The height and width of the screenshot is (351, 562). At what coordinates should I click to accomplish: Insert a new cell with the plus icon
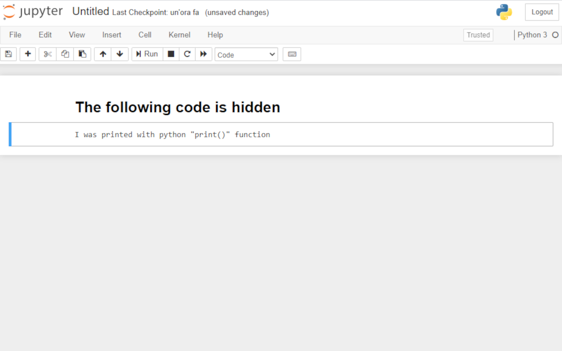click(x=27, y=54)
